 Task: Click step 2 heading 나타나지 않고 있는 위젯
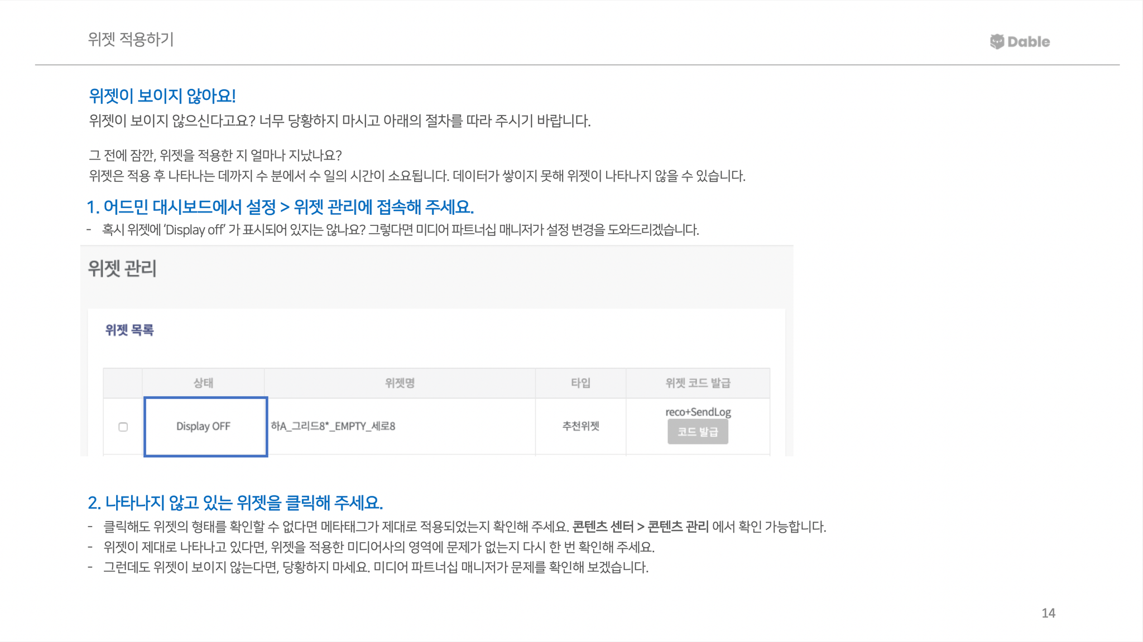click(235, 503)
